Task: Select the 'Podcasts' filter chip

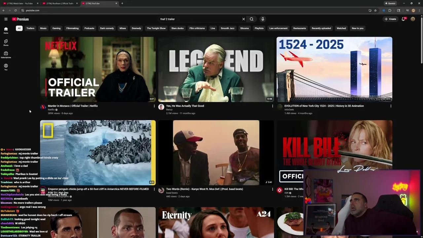Action: (x=89, y=28)
